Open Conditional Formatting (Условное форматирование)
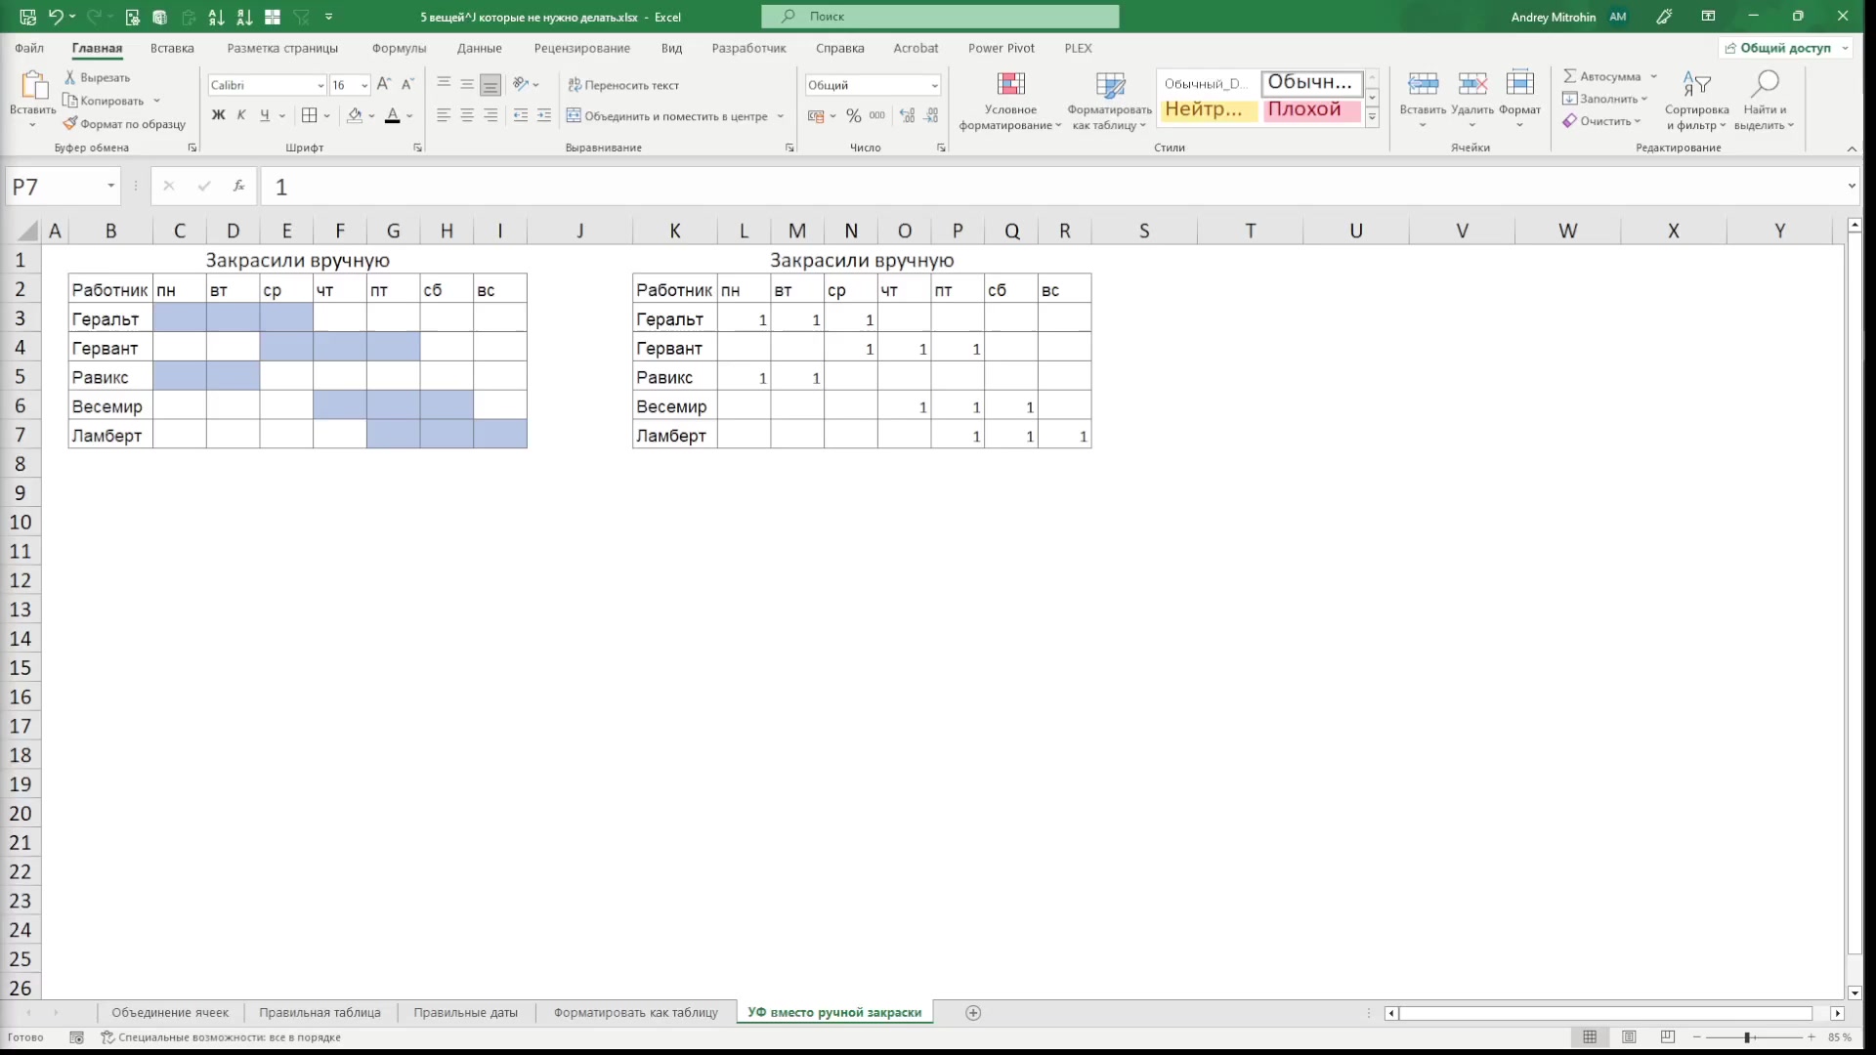This screenshot has height=1055, width=1876. point(1010,101)
